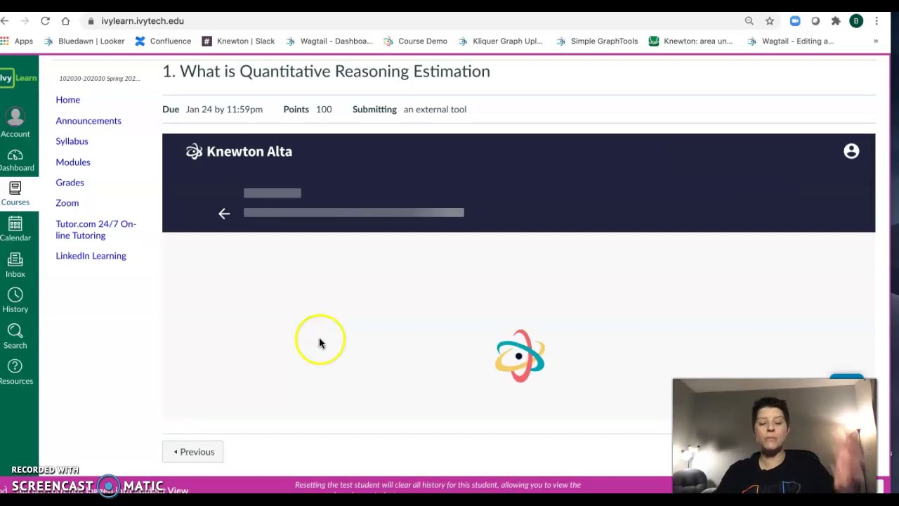
Task: Open History in Canvas global nav
Action: point(15,301)
